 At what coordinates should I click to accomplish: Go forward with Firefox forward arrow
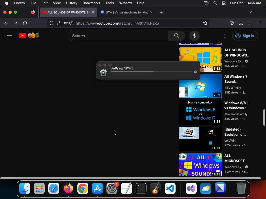tap(16, 23)
